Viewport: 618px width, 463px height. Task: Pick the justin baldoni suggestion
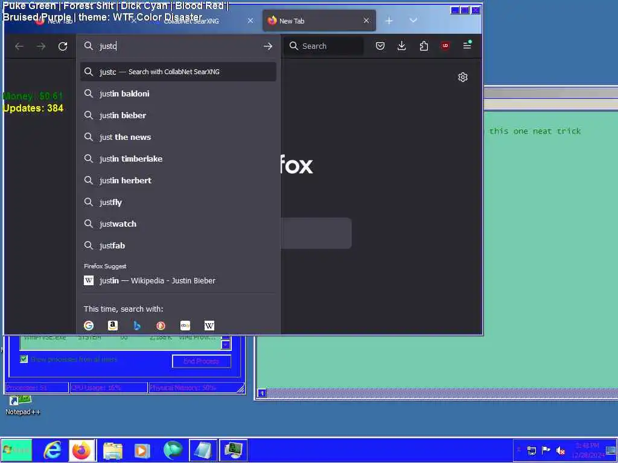click(x=178, y=93)
